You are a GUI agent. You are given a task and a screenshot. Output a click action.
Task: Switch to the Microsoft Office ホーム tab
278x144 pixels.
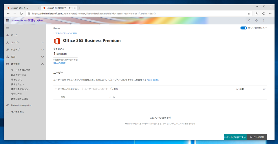coord(23,8)
